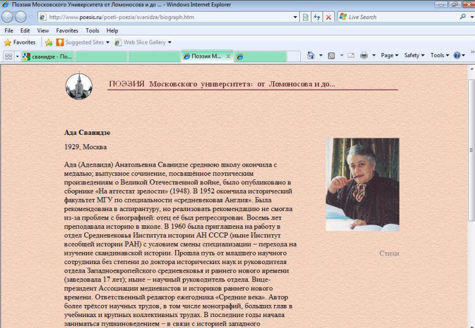Expand the Home button dropdown arrow
Screen dimensions: 475x328
point(321,55)
